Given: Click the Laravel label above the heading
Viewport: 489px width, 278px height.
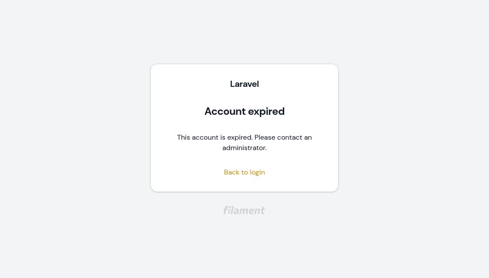Looking at the screenshot, I should (244, 84).
